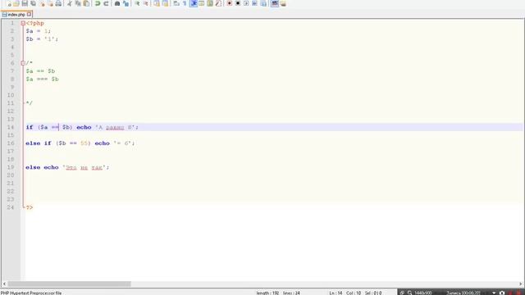
Task: Collapse the <?php fold marker on line 1
Action: pos(23,23)
